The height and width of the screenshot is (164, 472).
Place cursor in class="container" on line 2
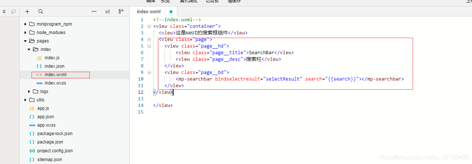tap(194, 26)
